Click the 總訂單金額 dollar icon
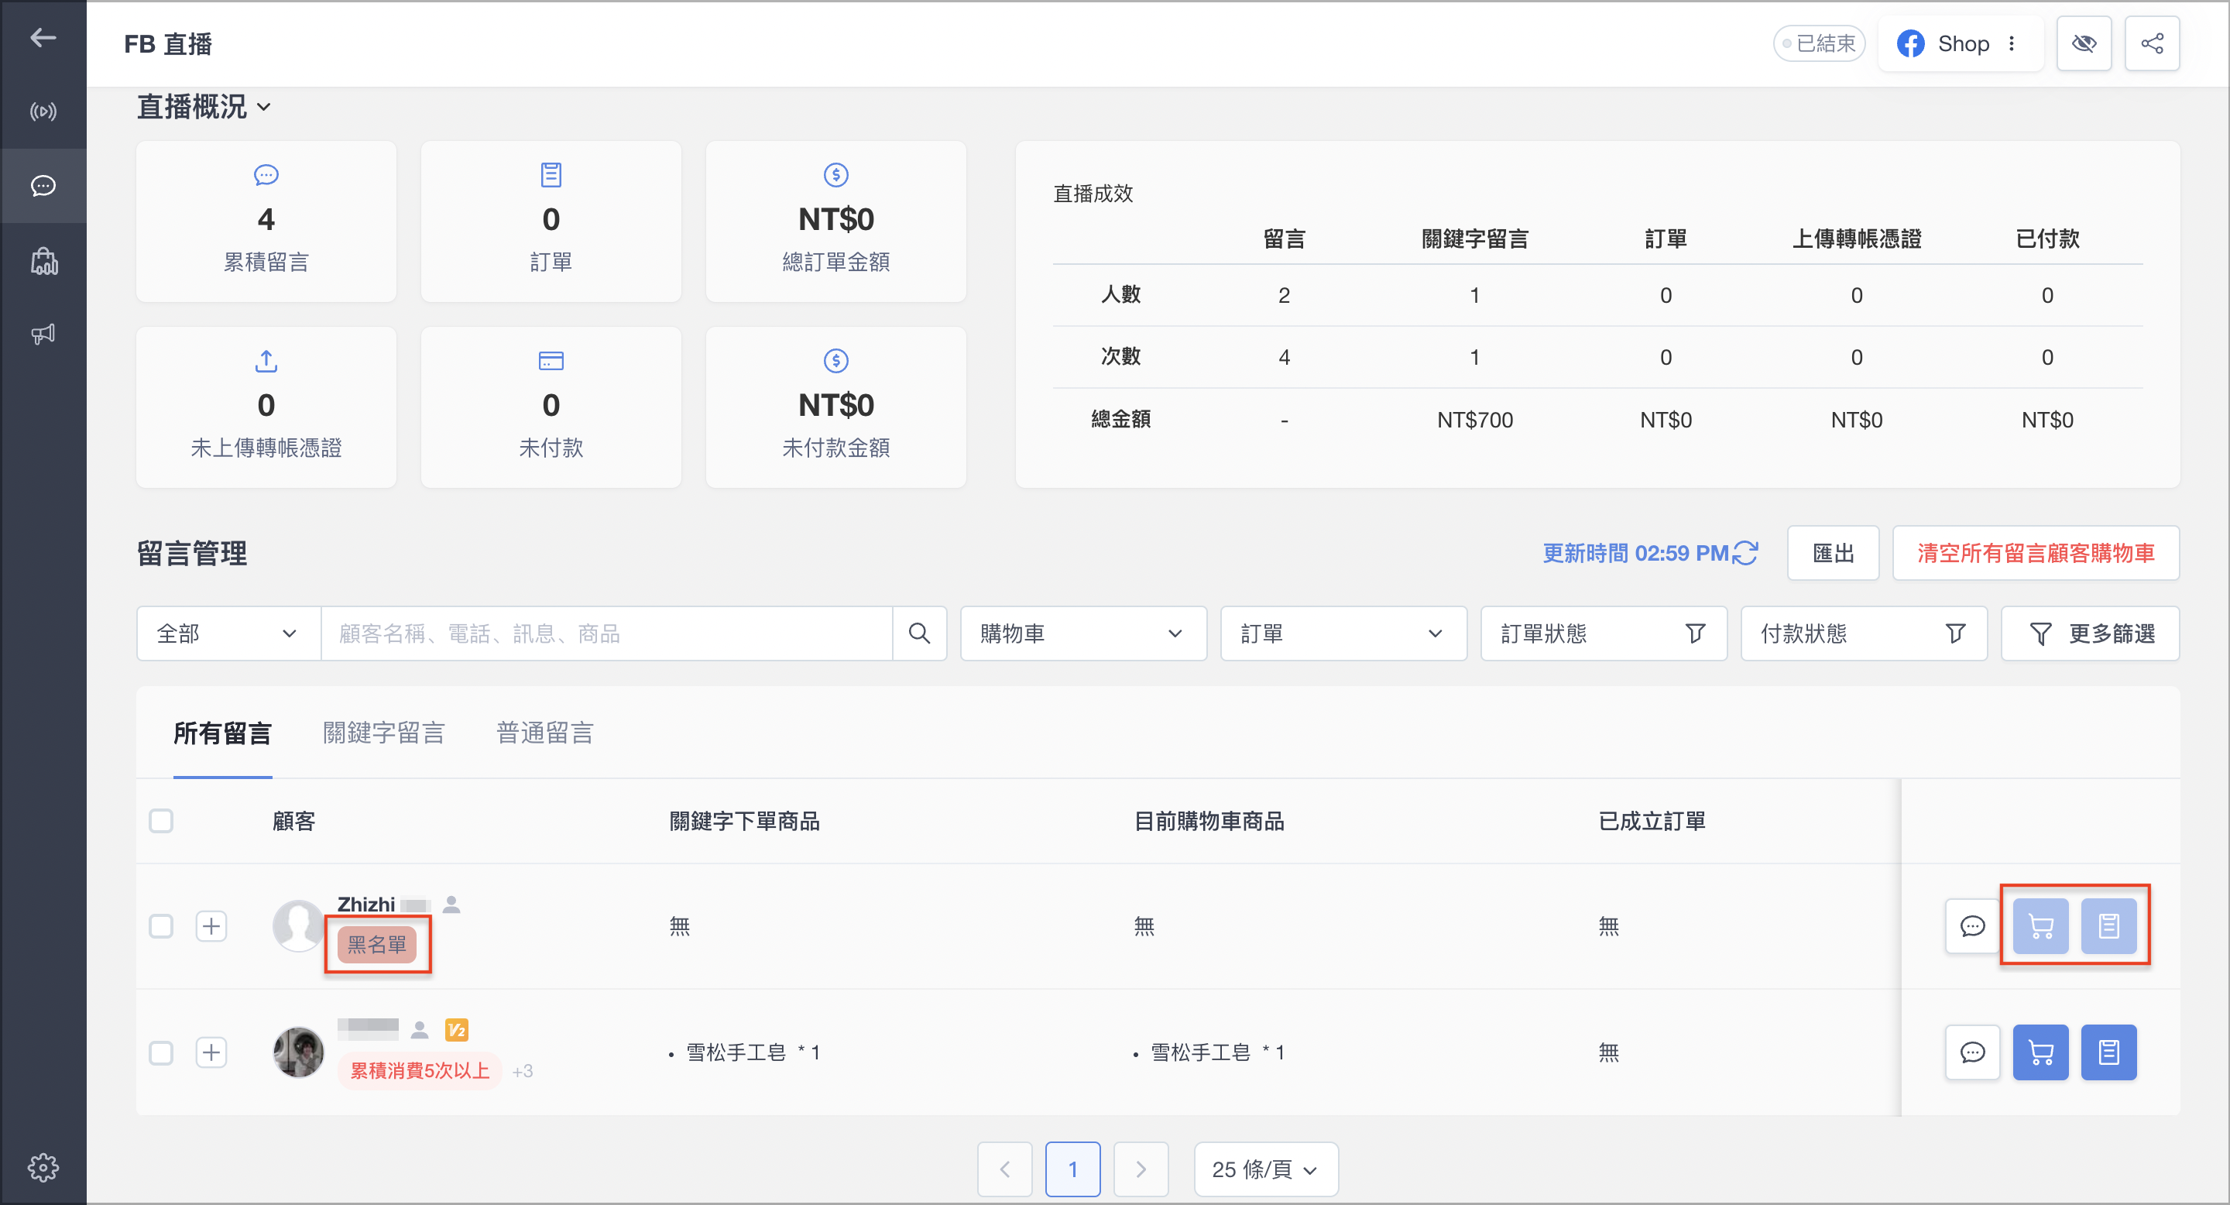The height and width of the screenshot is (1205, 2230). pyautogui.click(x=835, y=175)
